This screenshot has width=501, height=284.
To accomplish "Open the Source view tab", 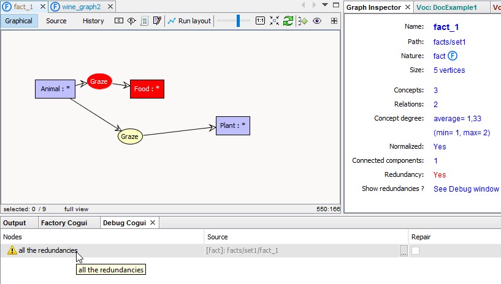I will pos(56,21).
